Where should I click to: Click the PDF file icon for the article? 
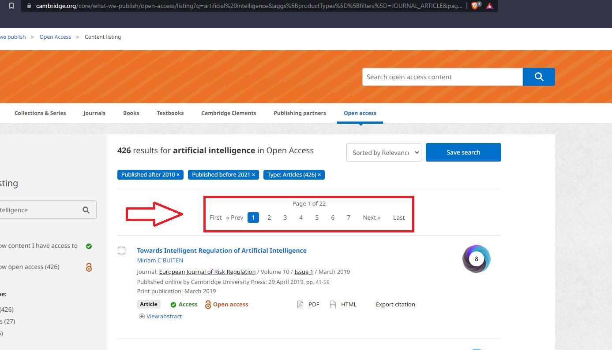pyautogui.click(x=300, y=304)
